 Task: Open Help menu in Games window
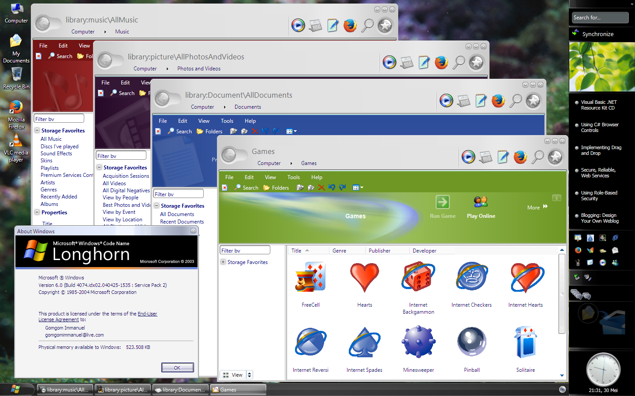[x=317, y=177]
